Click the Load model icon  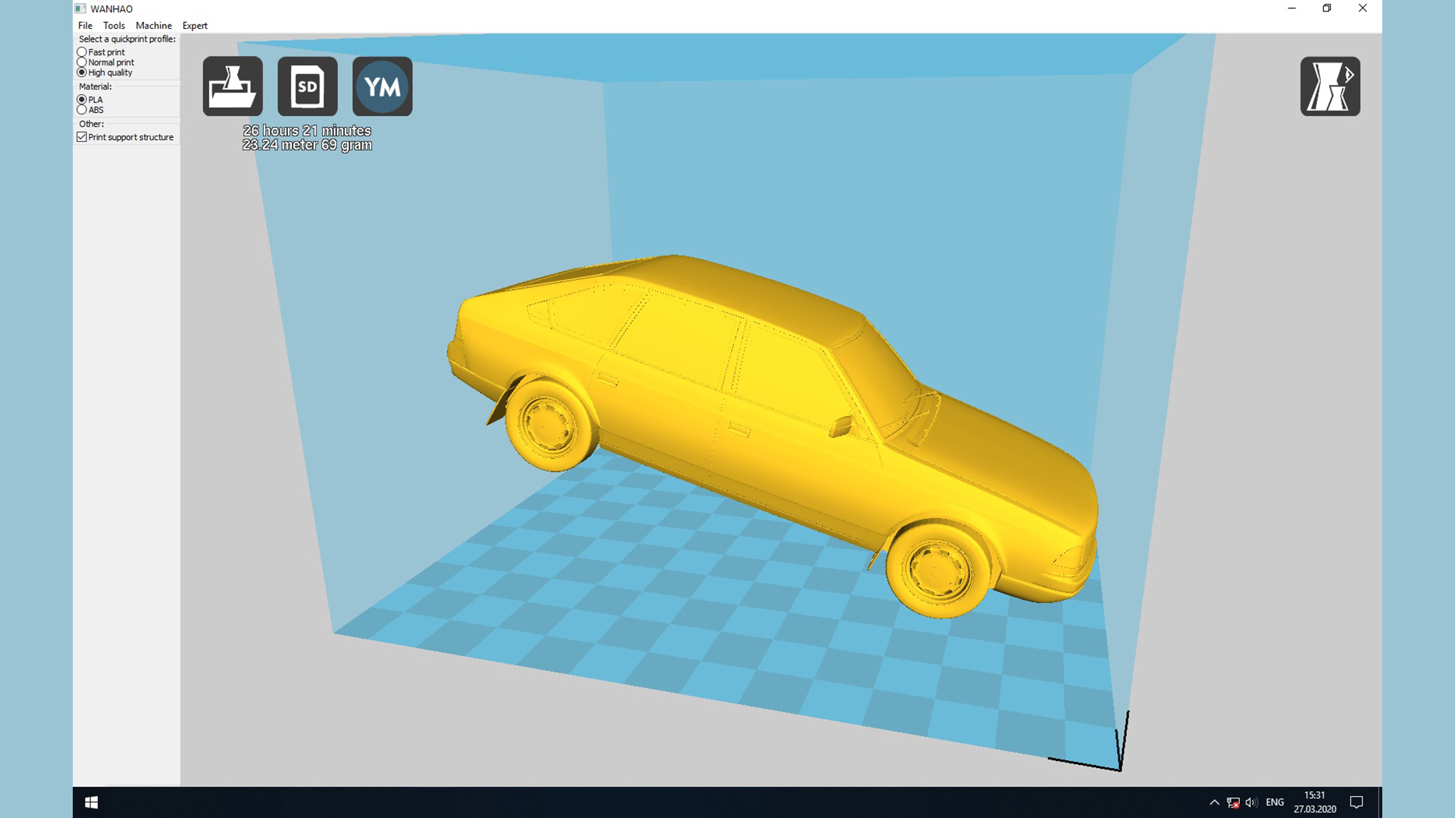233,86
